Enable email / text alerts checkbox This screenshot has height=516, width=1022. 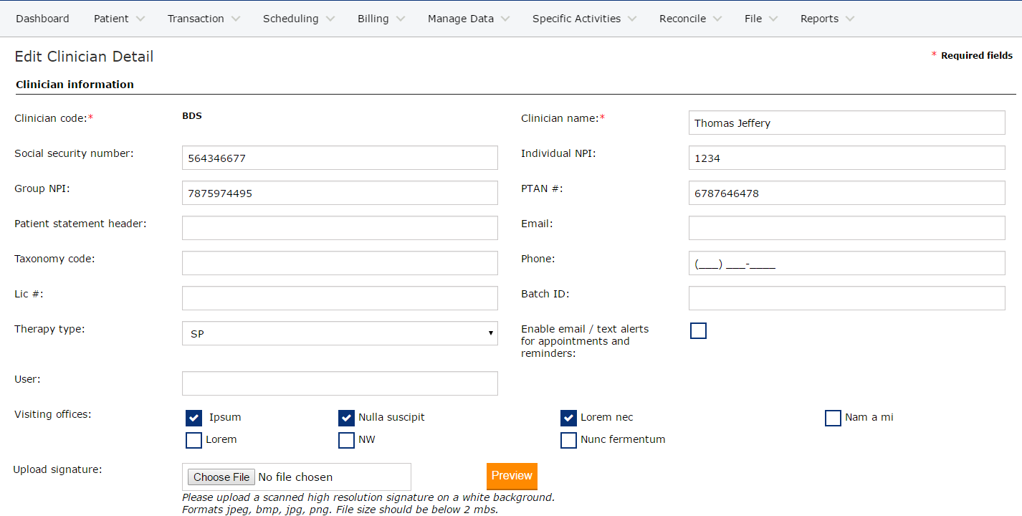[x=698, y=330]
